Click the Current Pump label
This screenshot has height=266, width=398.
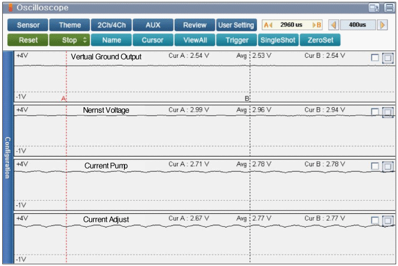(x=106, y=166)
